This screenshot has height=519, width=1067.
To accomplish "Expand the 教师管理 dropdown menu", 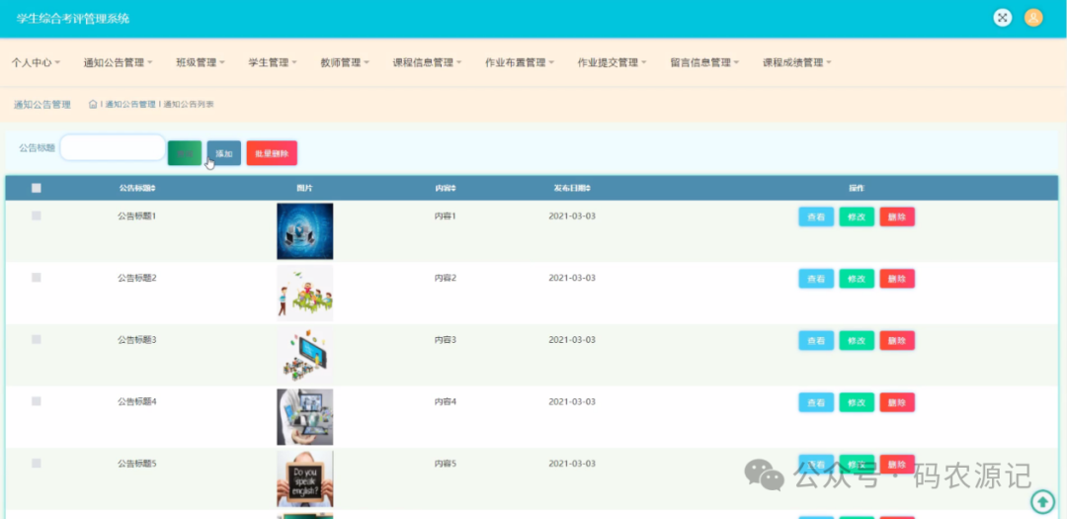I will coord(345,62).
